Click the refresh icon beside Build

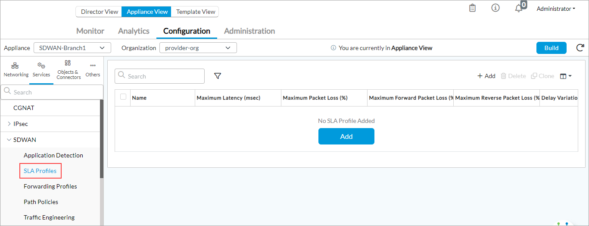pos(580,48)
